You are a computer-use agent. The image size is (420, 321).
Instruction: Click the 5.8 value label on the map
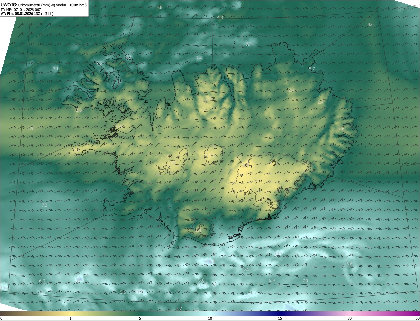(201, 280)
